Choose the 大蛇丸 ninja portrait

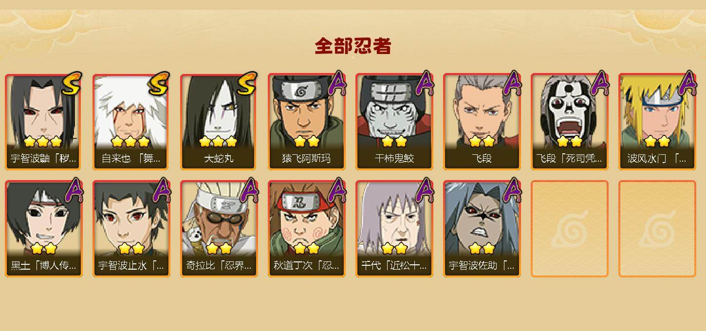(x=219, y=122)
